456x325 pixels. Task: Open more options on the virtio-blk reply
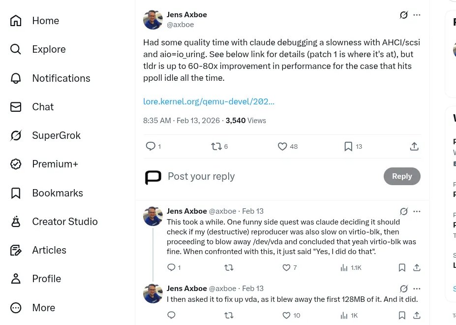(x=417, y=211)
